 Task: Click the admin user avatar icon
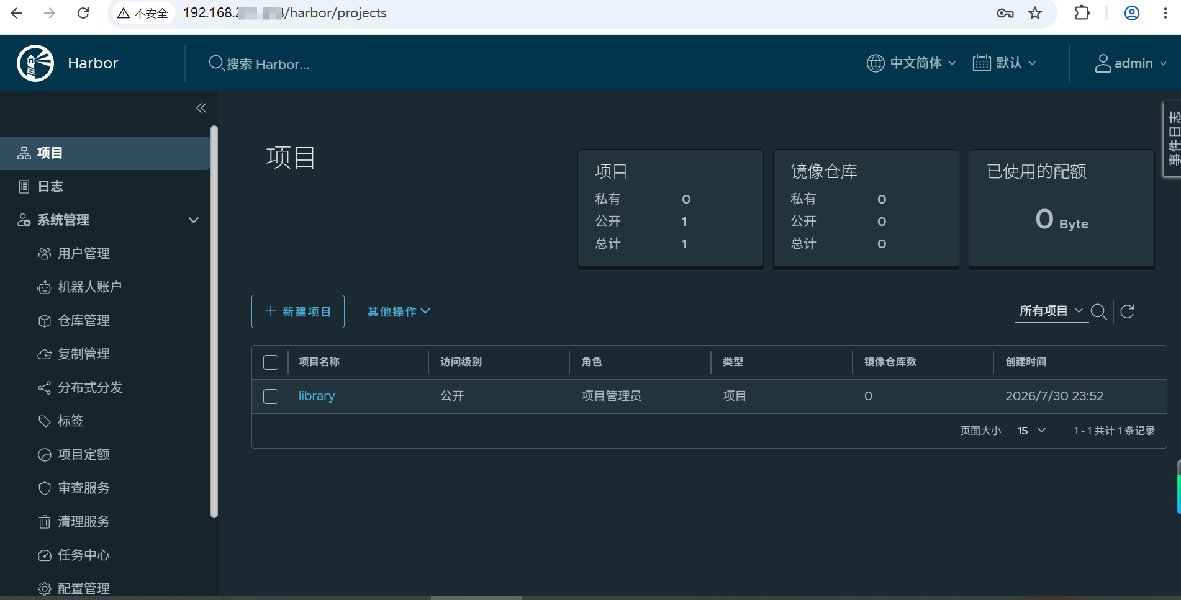(1103, 63)
